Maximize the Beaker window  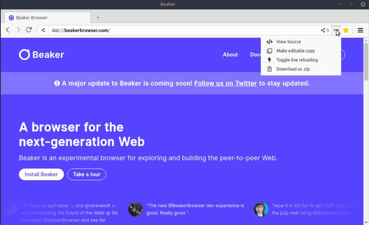(351, 4)
